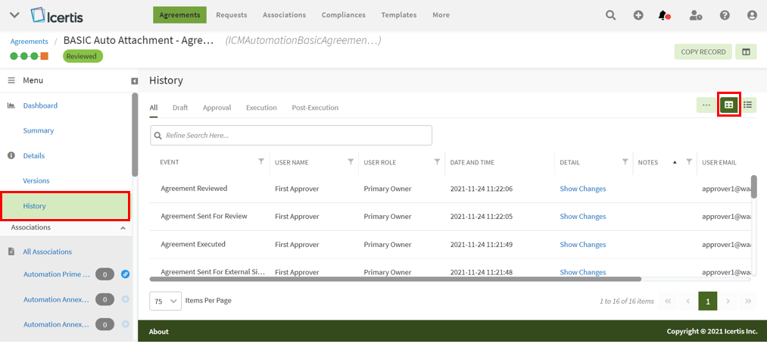Open the Items Per Page dropdown

166,301
